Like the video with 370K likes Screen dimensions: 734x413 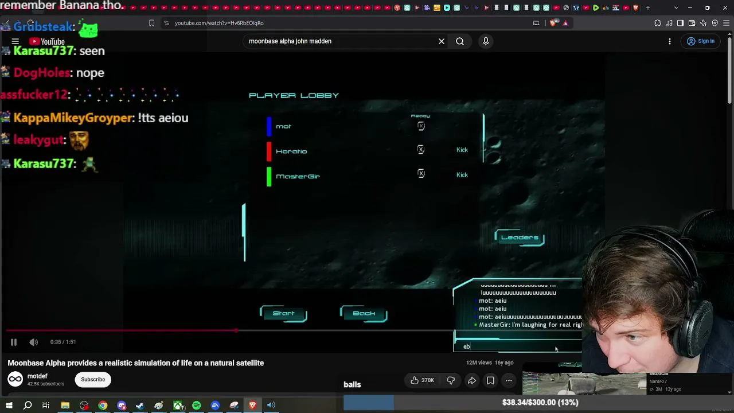click(x=421, y=380)
